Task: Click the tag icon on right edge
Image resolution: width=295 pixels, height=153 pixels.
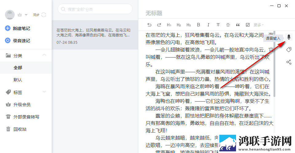Action: [x=289, y=50]
